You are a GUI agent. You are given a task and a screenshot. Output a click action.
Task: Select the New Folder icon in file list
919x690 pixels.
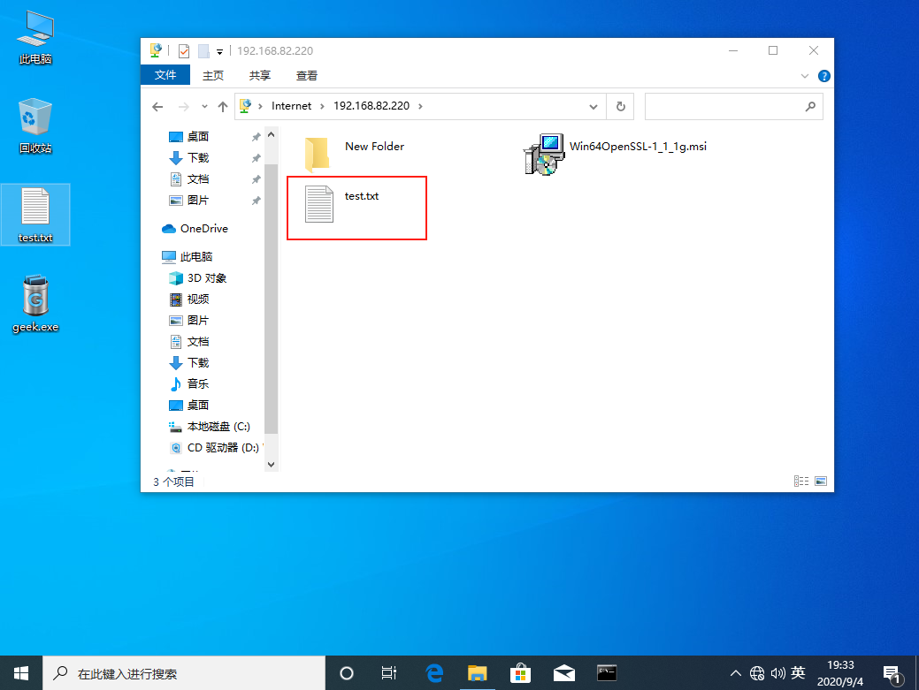tap(318, 154)
